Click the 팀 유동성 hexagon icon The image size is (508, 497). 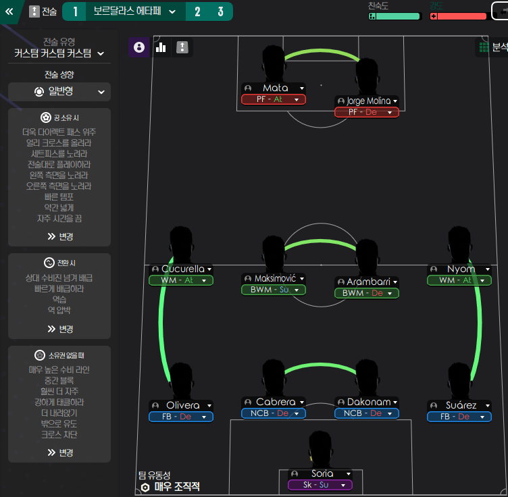pos(145,487)
